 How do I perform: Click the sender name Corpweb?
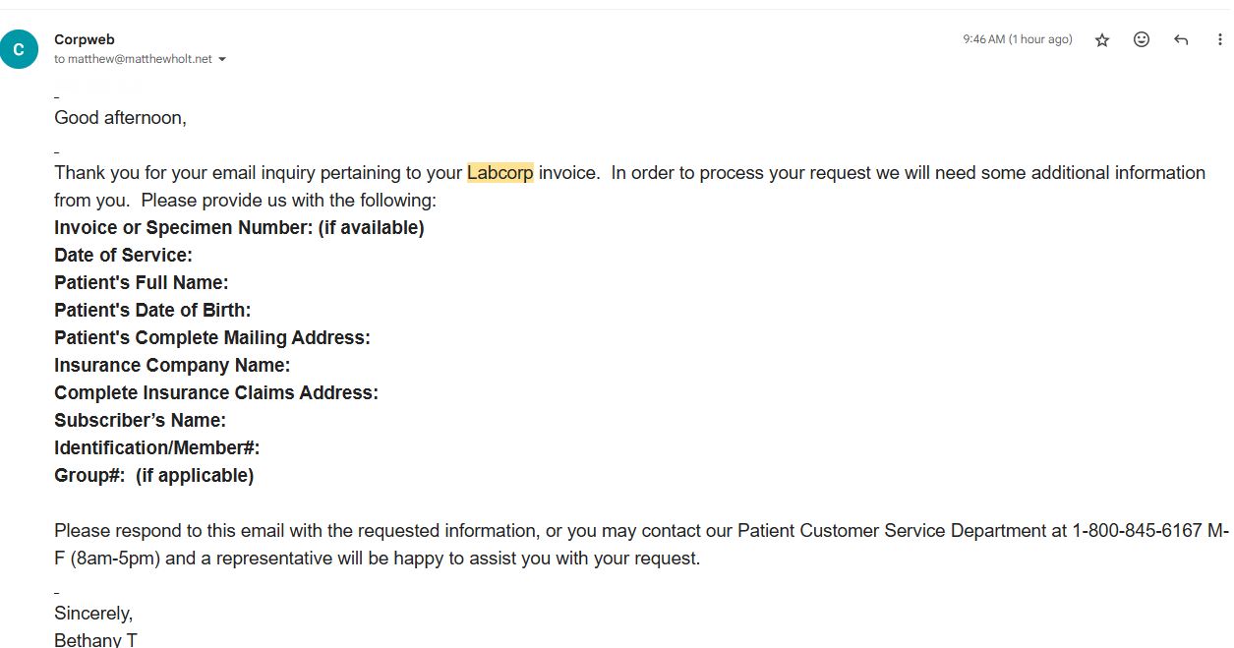(x=85, y=39)
